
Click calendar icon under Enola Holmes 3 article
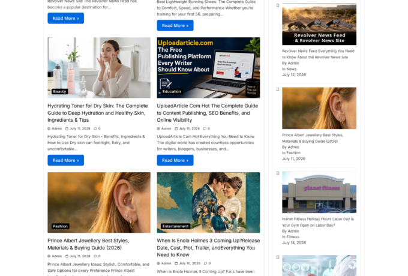pos(176,263)
